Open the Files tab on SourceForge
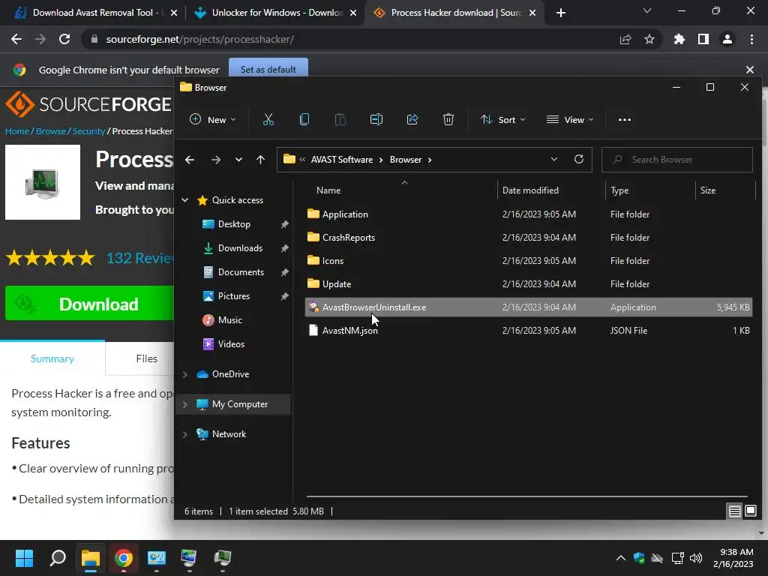This screenshot has height=576, width=768. tap(146, 358)
